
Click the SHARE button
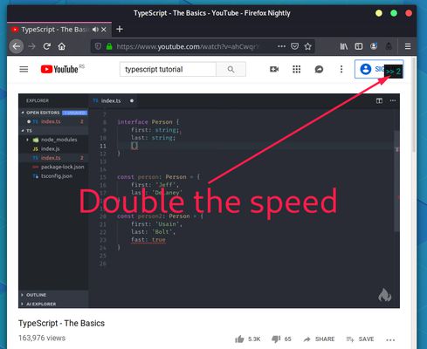319,339
